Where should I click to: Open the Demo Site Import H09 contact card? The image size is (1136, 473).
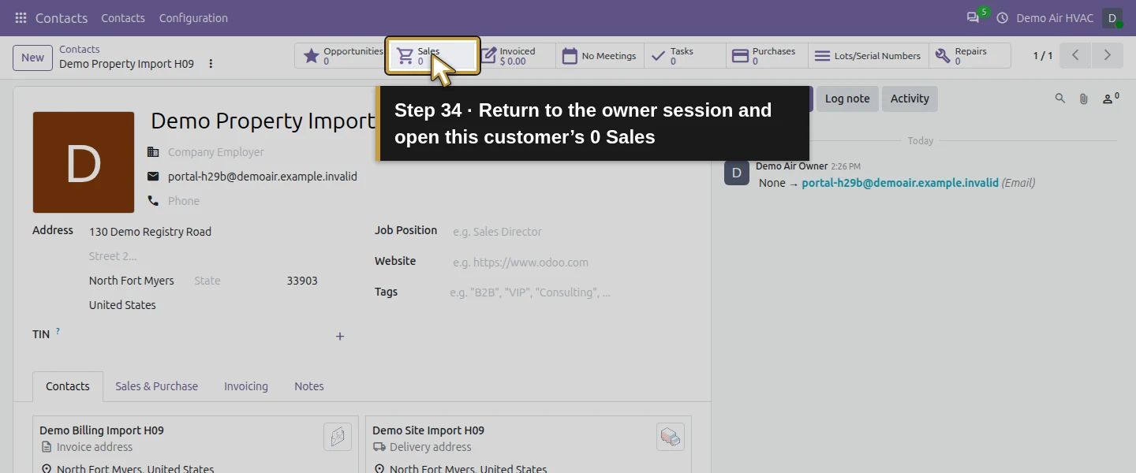pyautogui.click(x=529, y=445)
